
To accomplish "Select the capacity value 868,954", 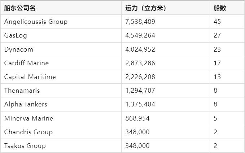I will pyautogui.click(x=137, y=118).
